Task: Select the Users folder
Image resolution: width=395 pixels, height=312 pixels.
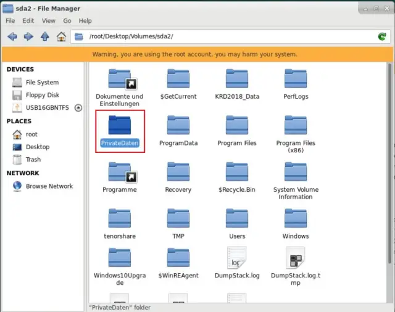Action: (237, 219)
